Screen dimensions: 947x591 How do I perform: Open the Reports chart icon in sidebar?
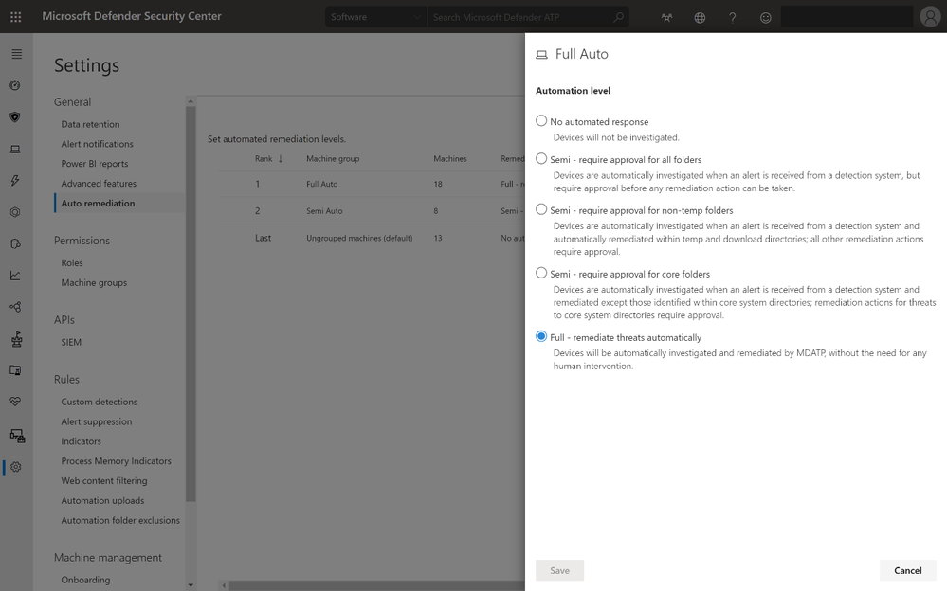point(16,276)
